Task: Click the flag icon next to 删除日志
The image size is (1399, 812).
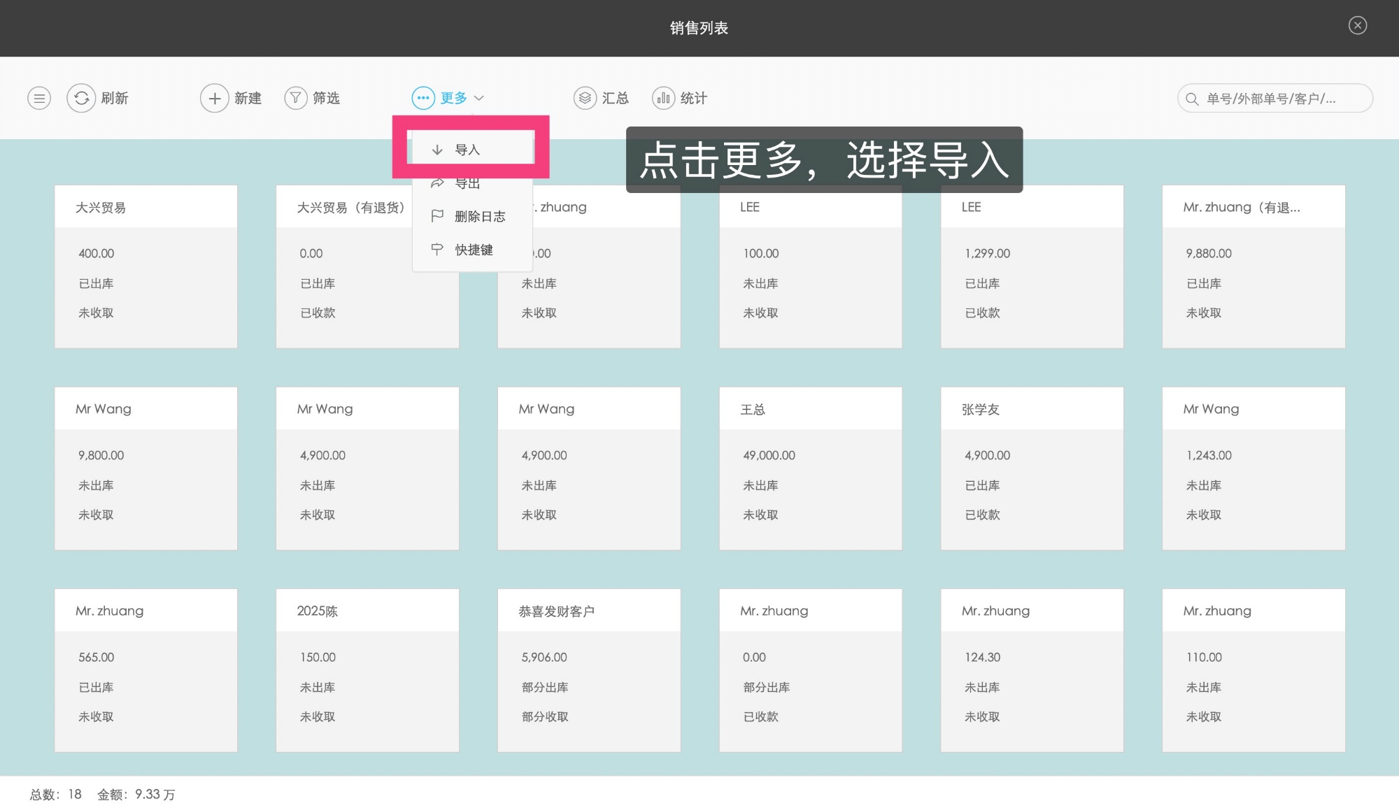Action: coord(436,215)
